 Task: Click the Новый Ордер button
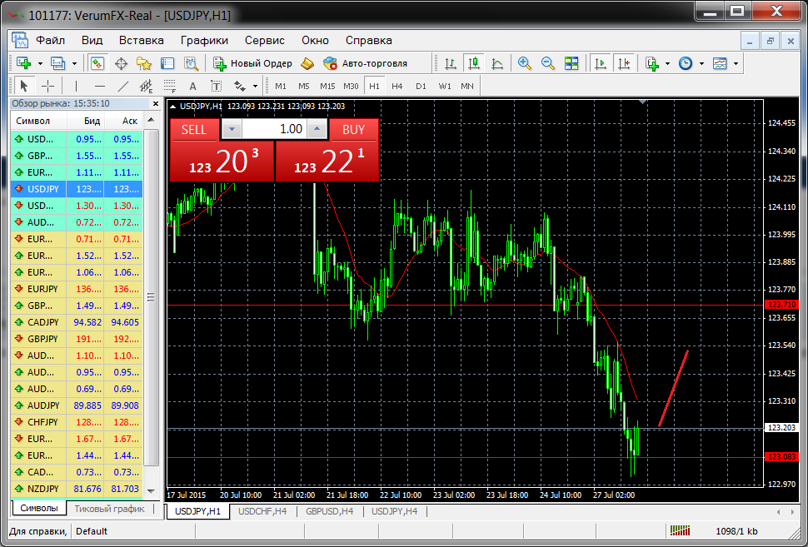252,63
